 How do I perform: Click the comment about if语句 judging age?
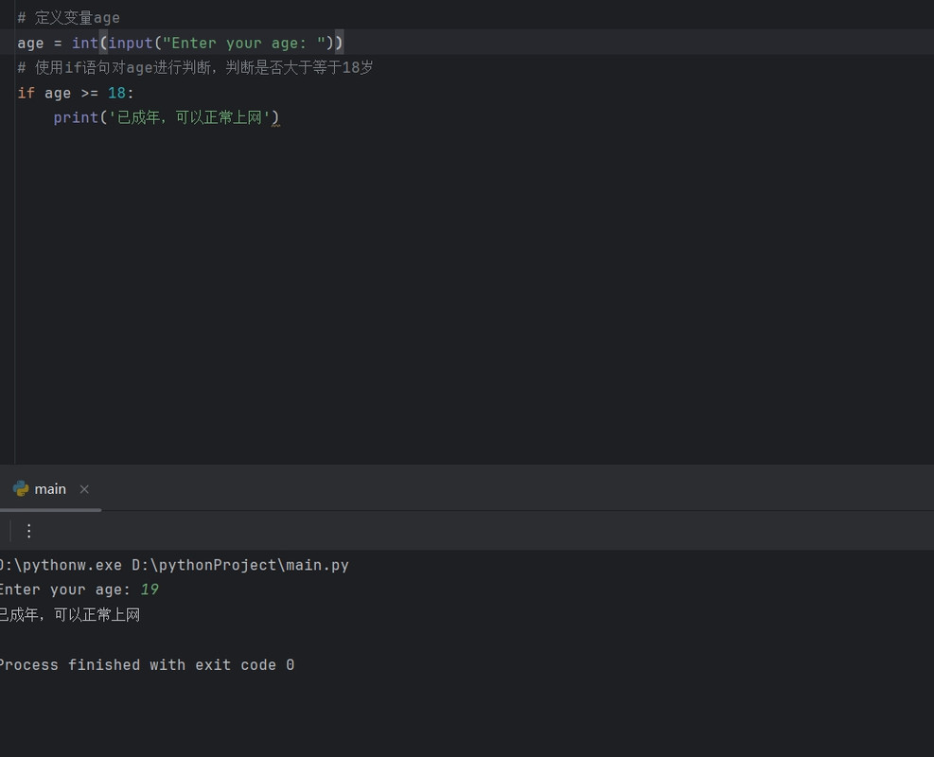pos(195,68)
